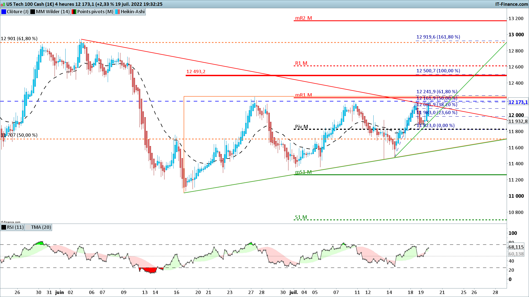Open TMA (20) indicator label
Screen dimensions: 529x297
pos(41,227)
